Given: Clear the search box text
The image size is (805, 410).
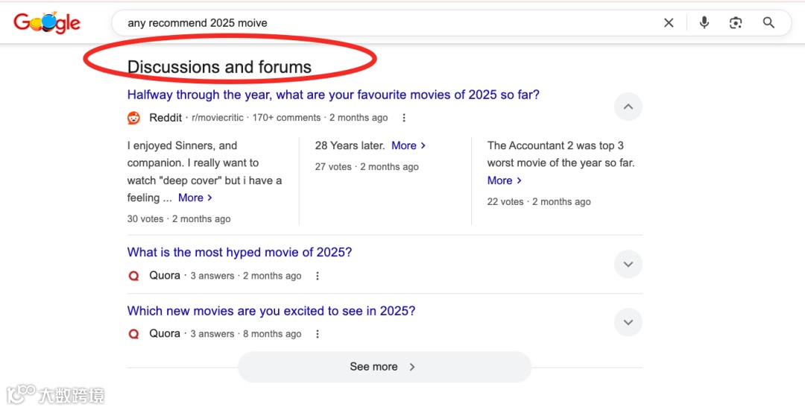Looking at the screenshot, I should pyautogui.click(x=669, y=23).
